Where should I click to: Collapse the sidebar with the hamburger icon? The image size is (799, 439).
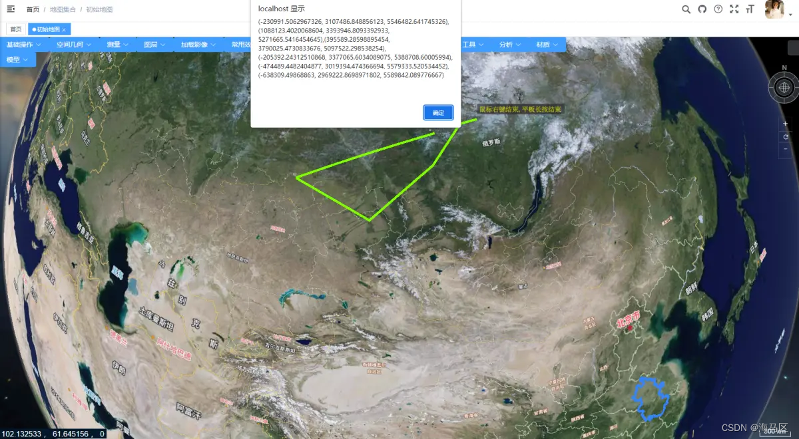coord(11,9)
